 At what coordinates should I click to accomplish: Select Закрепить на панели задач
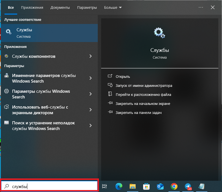[138, 112]
